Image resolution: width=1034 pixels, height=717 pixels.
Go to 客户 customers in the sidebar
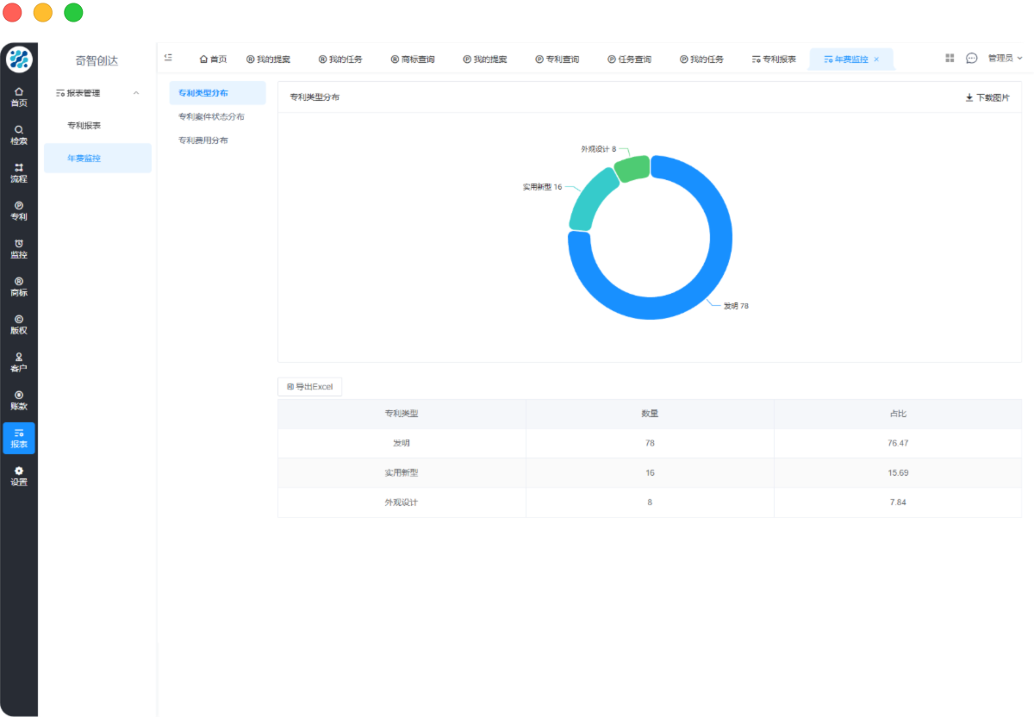[x=19, y=362]
